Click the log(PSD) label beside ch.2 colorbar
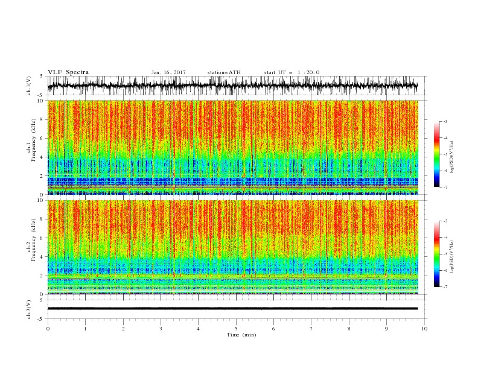This screenshot has width=478, height=369. point(452,256)
